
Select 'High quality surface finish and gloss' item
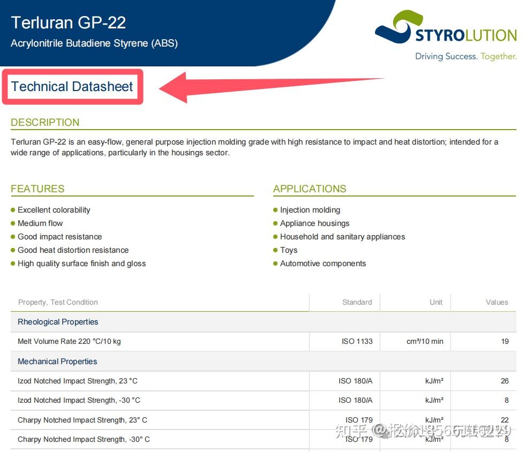pyautogui.click(x=81, y=263)
